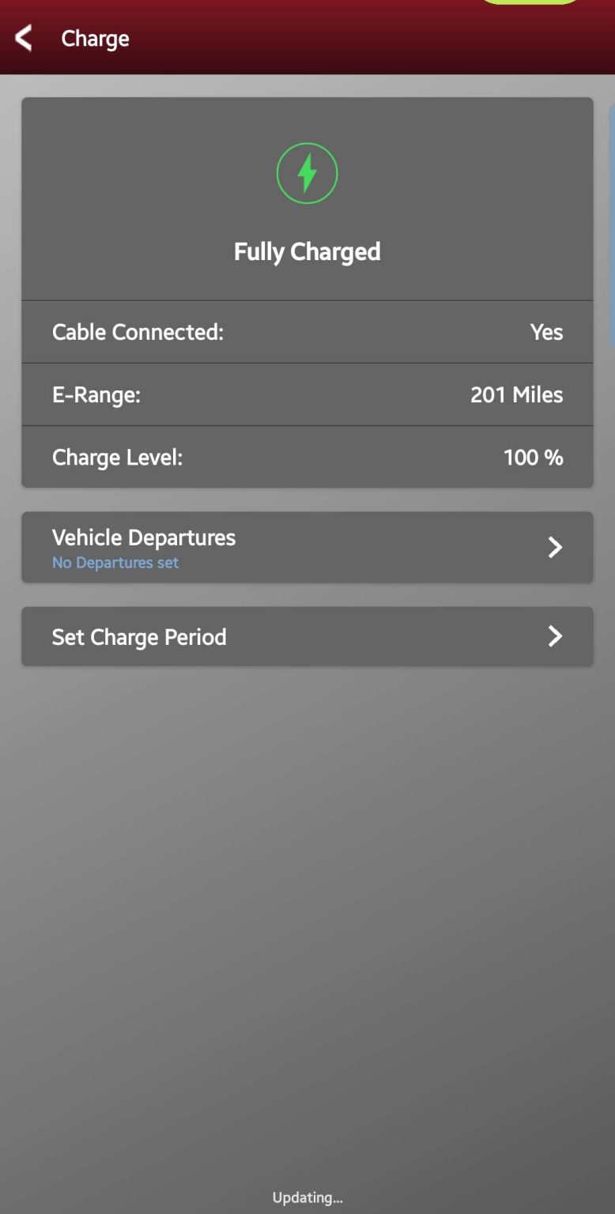The height and width of the screenshot is (1214, 615).
Task: Tap the Fully Charged status heading
Action: click(x=307, y=252)
